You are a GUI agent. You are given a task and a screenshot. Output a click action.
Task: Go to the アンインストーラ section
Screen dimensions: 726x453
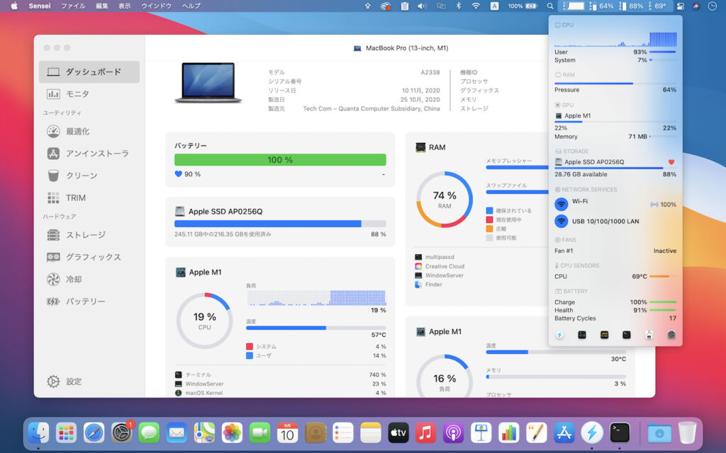96,154
